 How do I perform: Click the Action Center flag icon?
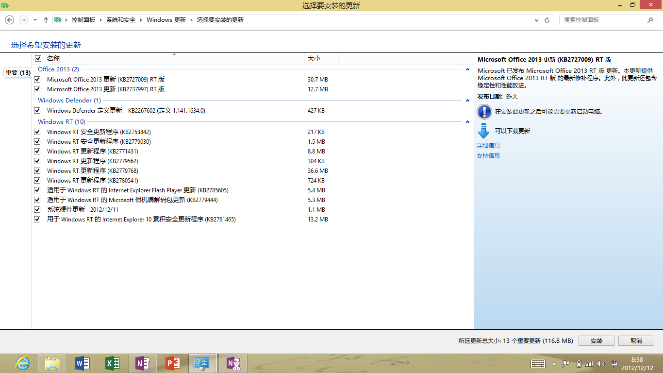(566, 363)
